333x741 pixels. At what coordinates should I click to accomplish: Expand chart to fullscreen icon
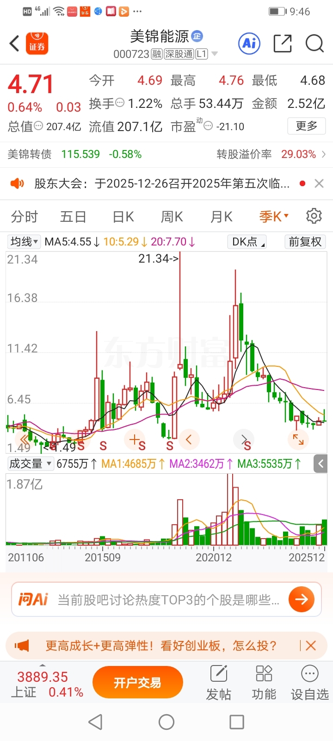coord(298,439)
